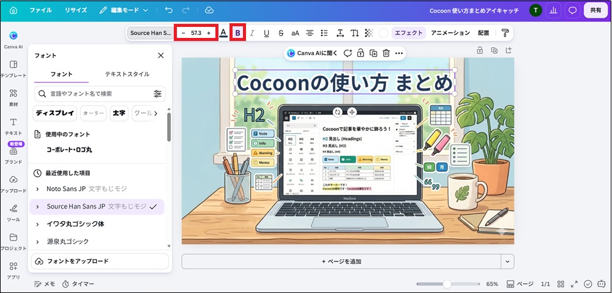Undo the last action
This screenshot has width=612, height=293.
click(169, 10)
